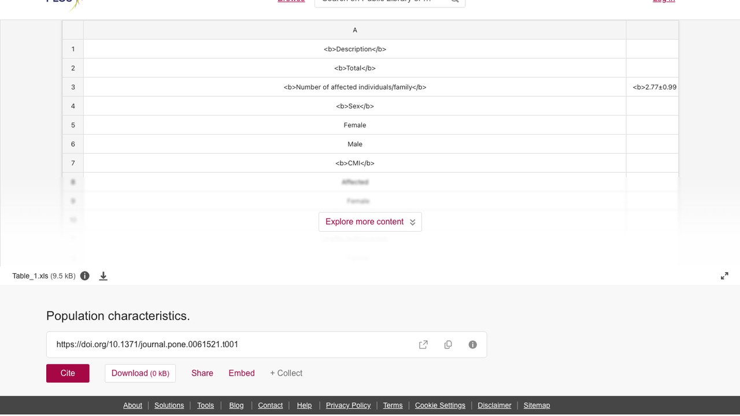Select row 3 header in the table
The image size is (740, 416).
point(73,87)
